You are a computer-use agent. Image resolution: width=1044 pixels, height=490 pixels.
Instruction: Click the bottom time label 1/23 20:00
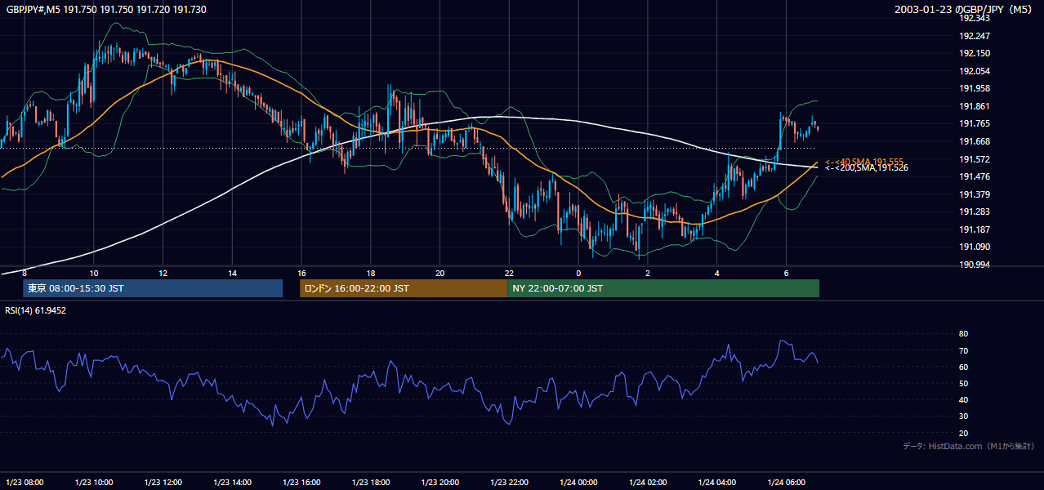click(440, 483)
